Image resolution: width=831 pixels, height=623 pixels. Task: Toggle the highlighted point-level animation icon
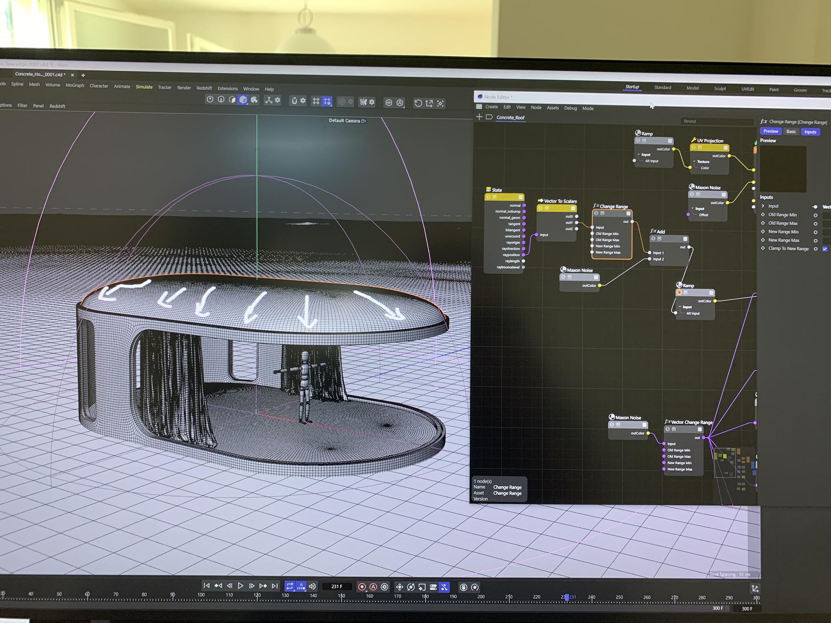(444, 587)
